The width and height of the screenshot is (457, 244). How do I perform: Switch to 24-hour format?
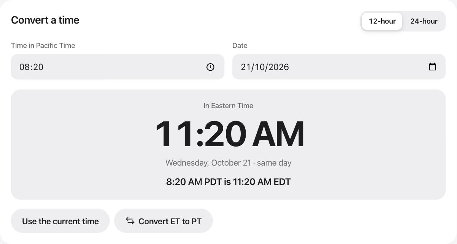tap(424, 21)
